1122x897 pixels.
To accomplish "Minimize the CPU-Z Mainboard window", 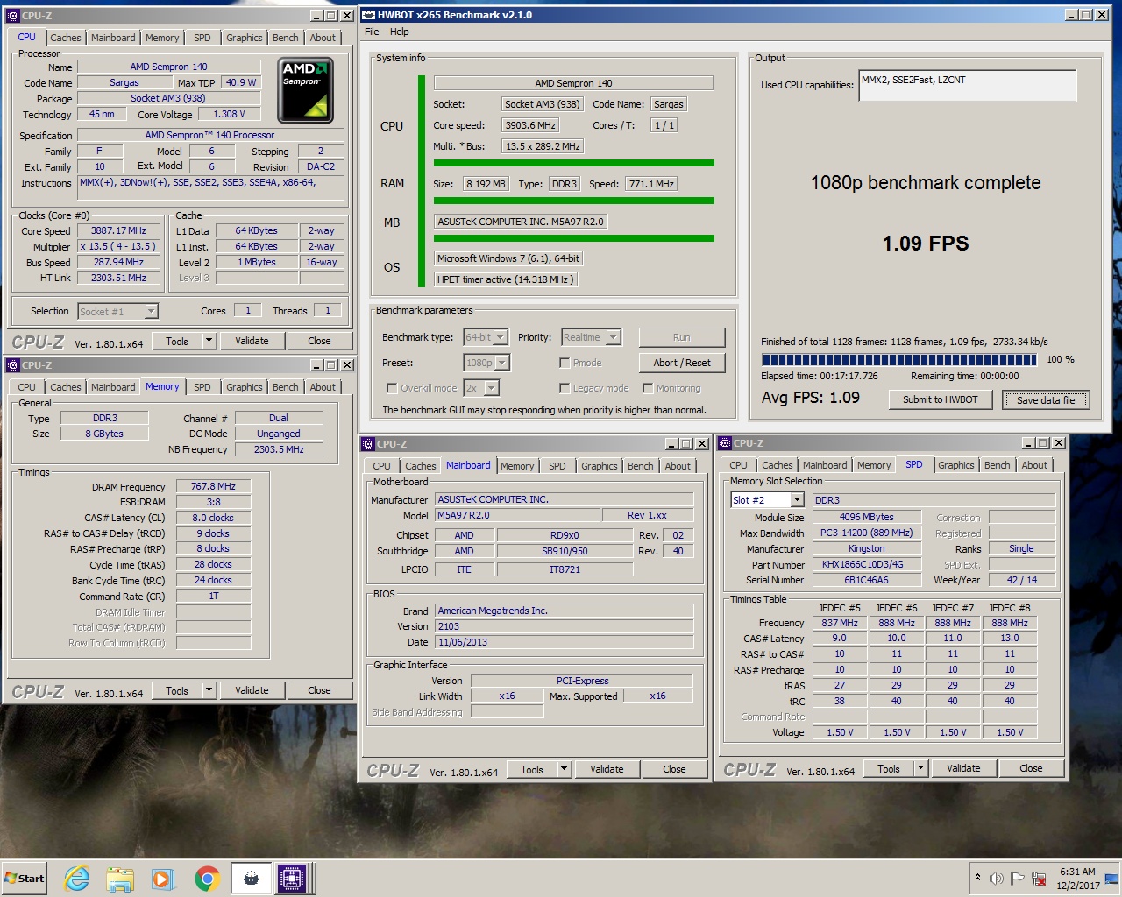I will point(671,444).
